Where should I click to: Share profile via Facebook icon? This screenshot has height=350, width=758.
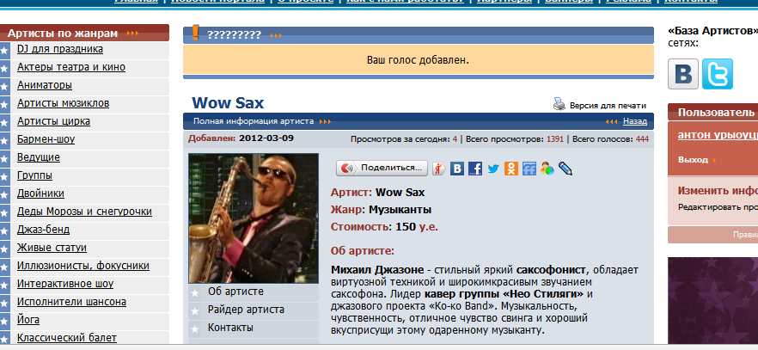[474, 169]
